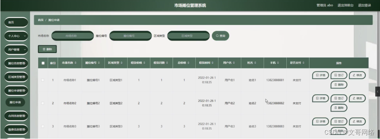Sort table by 是否支付 column arrows
The image size is (380, 139).
(x=303, y=63)
